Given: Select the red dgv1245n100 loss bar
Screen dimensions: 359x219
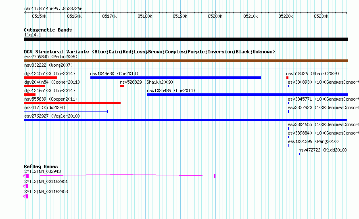Looking at the screenshot, I should click(x=40, y=78).
